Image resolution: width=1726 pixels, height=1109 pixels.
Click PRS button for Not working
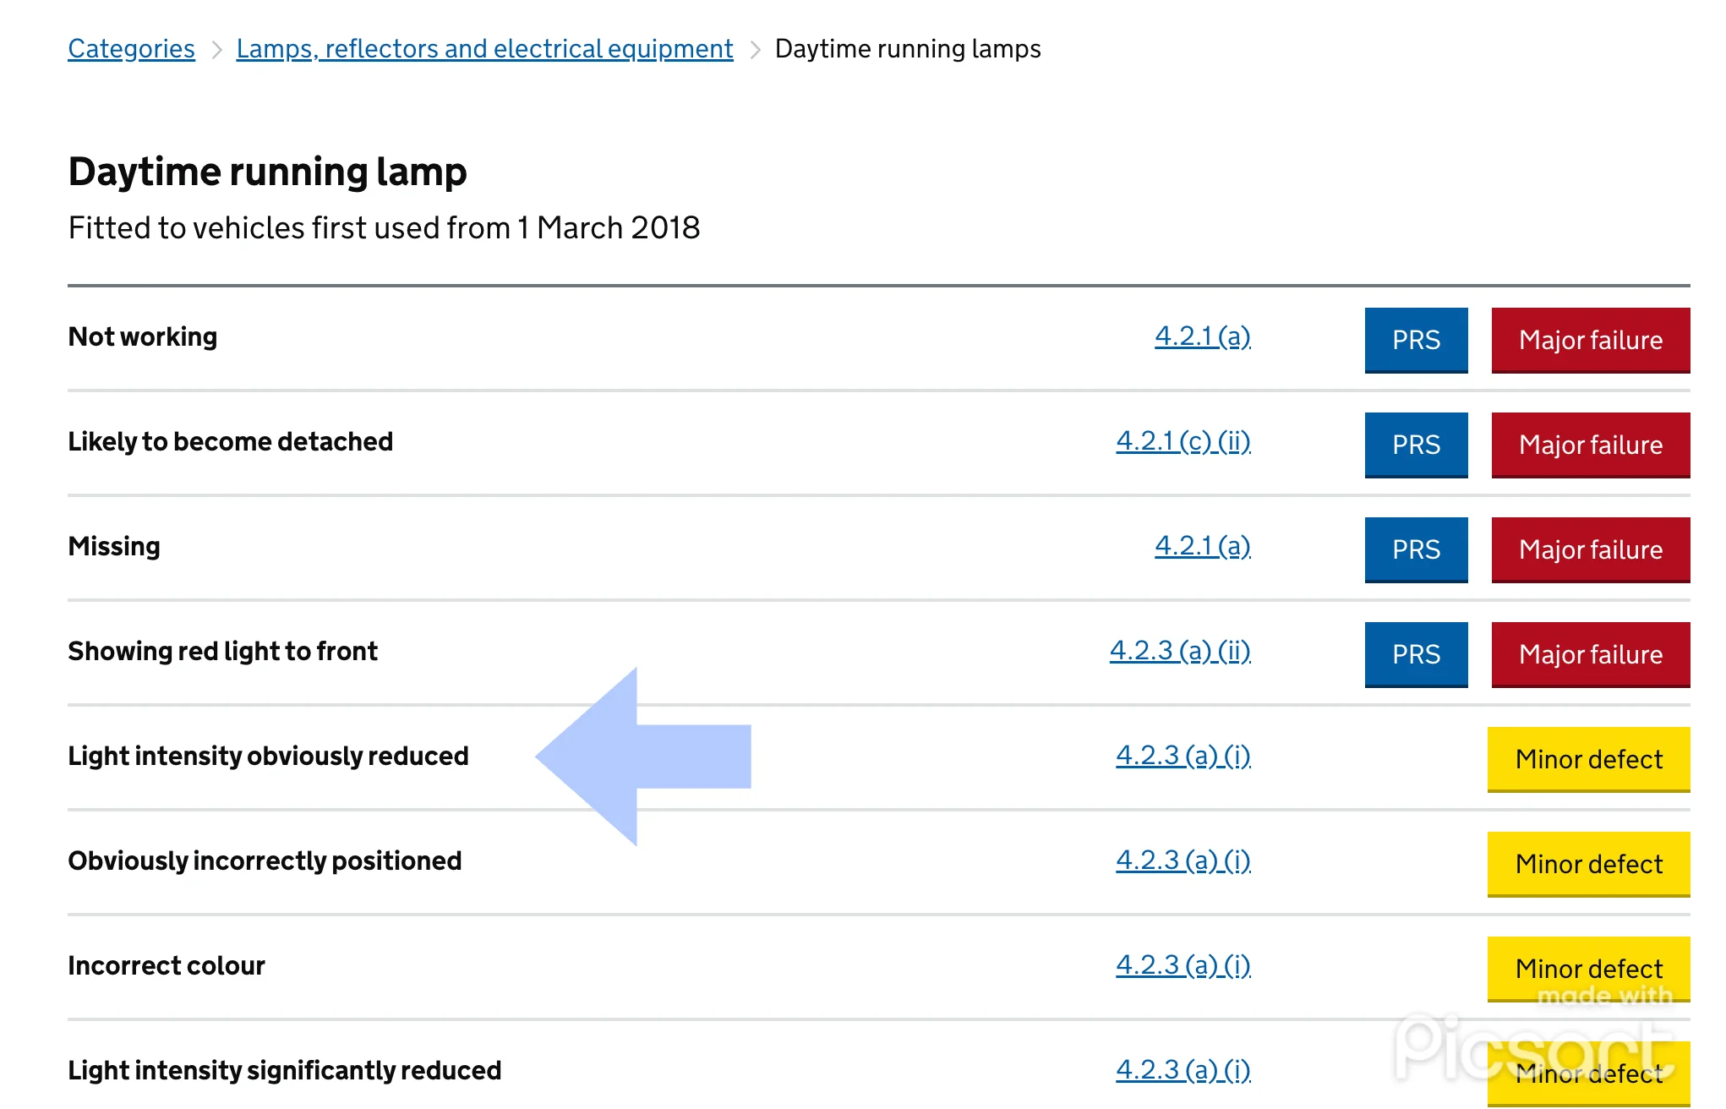pos(1416,340)
